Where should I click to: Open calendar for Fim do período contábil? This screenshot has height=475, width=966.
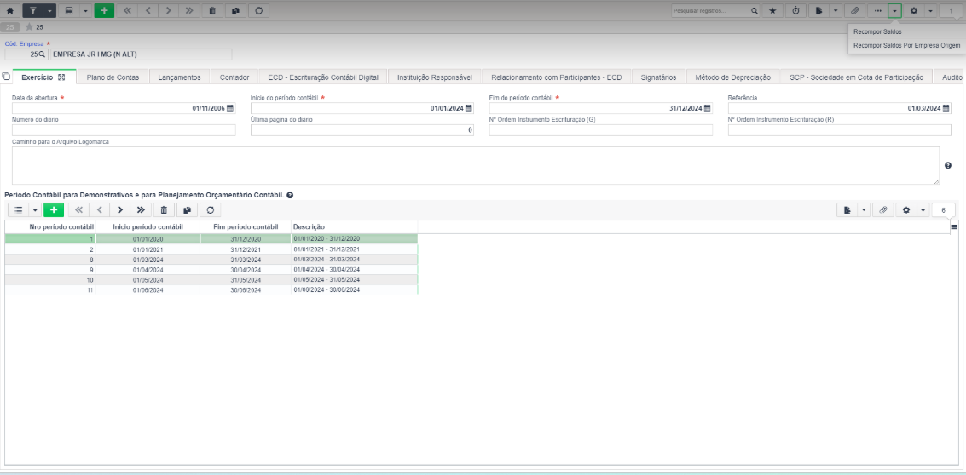pos(707,108)
